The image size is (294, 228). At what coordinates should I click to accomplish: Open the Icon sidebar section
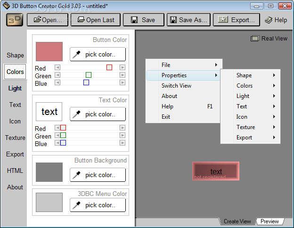pos(15,122)
